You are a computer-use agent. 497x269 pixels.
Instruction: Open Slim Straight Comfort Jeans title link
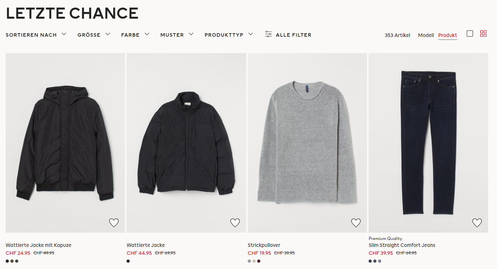pos(402,245)
